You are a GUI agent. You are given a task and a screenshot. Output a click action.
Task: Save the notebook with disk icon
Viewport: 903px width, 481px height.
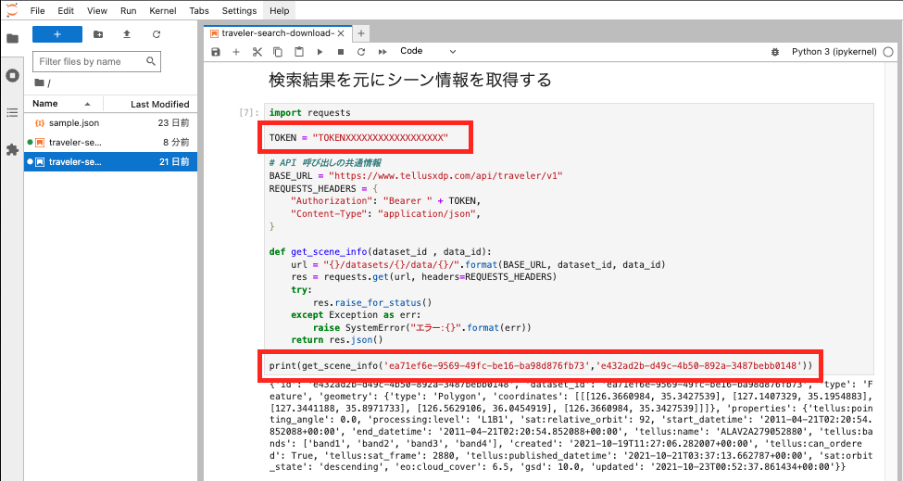[x=216, y=52]
